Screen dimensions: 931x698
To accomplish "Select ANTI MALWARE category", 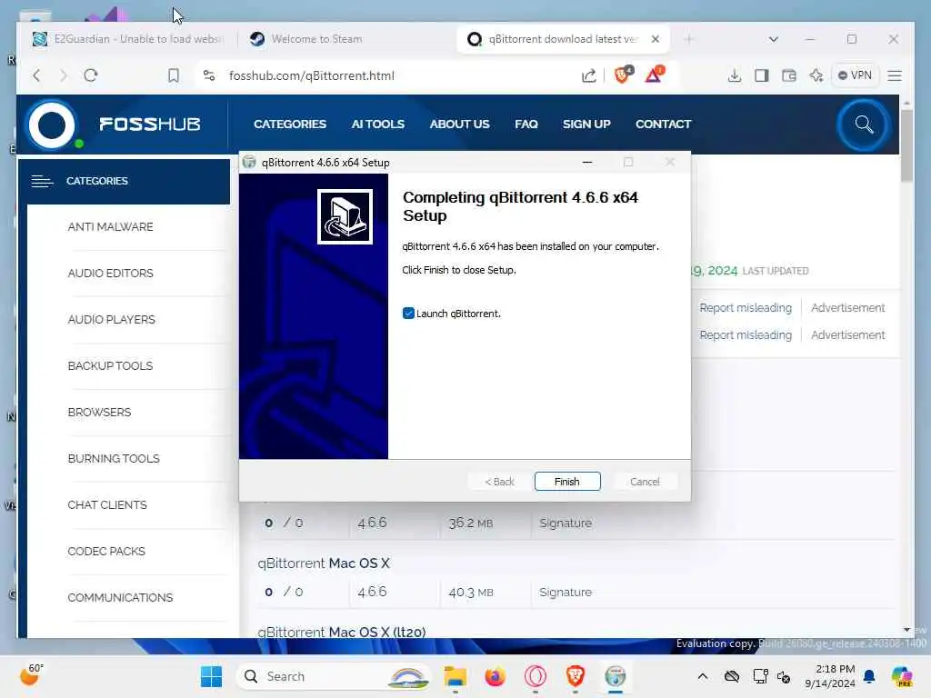I will (110, 226).
